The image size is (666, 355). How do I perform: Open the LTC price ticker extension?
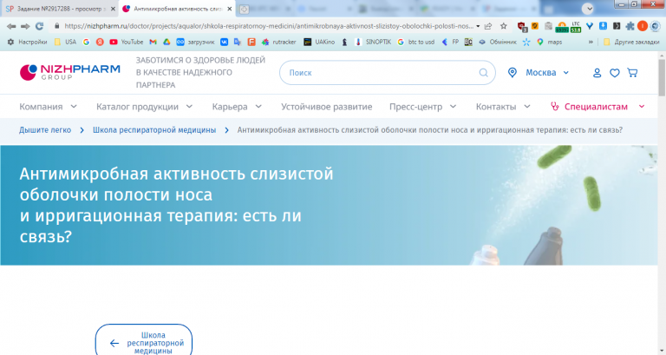[x=576, y=27]
